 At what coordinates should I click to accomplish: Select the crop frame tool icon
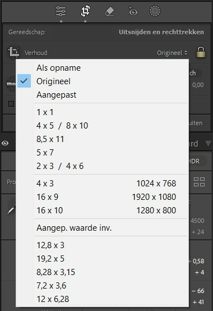(x=14, y=52)
